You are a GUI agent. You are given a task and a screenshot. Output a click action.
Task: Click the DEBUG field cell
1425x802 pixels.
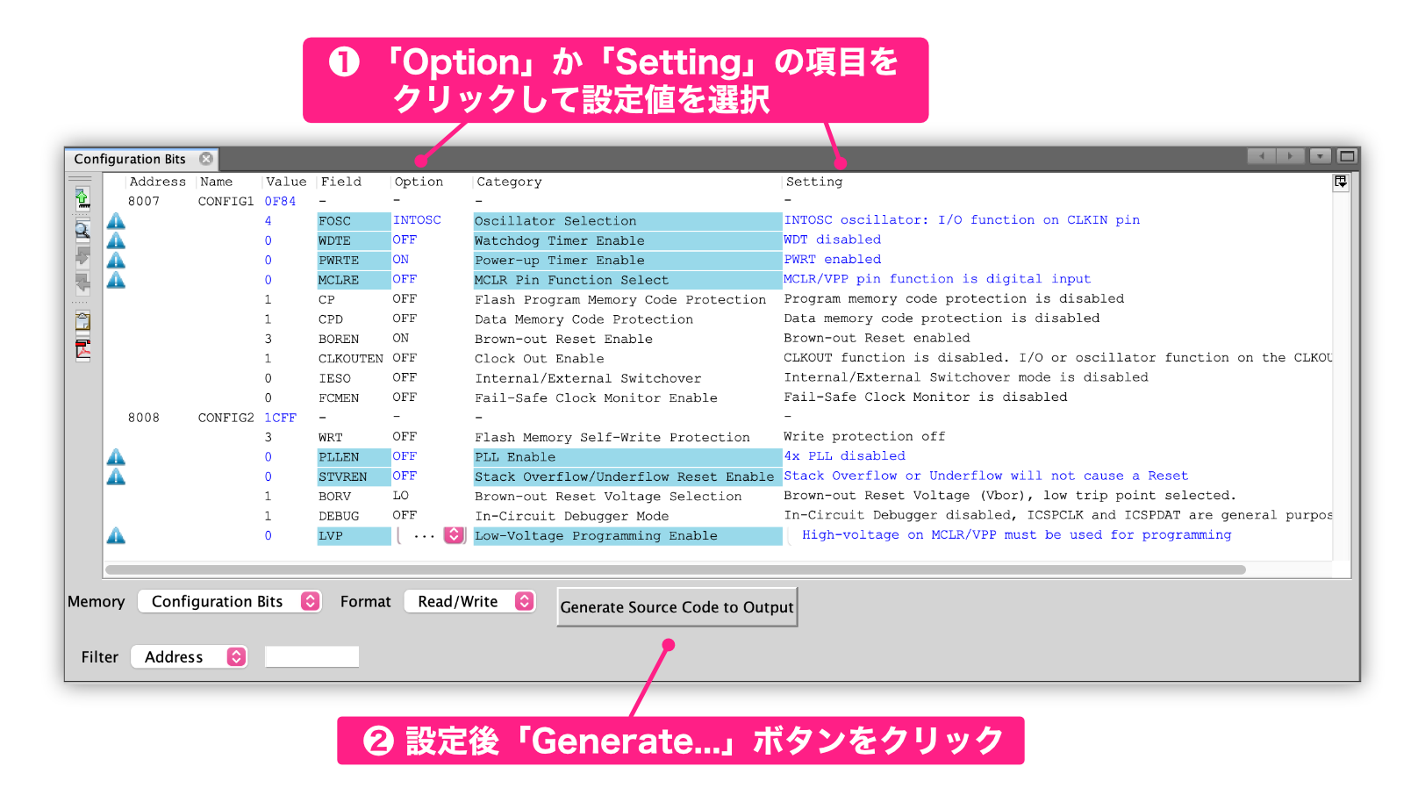[339, 516]
